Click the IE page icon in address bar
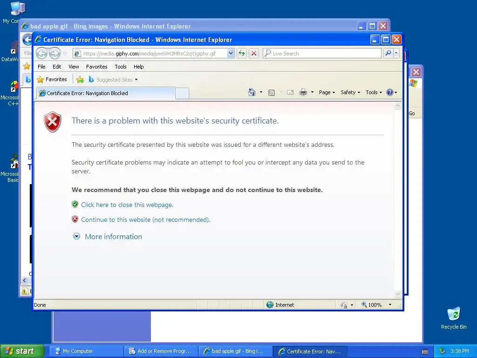477x358 pixels. coord(77,54)
